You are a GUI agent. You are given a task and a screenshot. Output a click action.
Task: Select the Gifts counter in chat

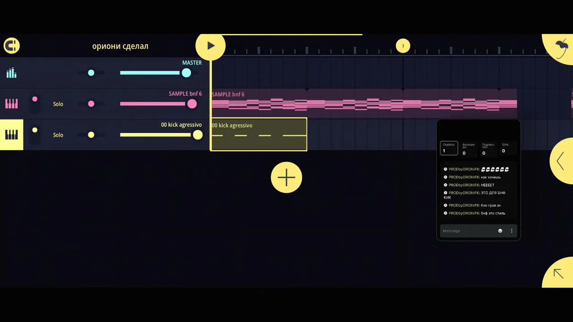coord(508,148)
